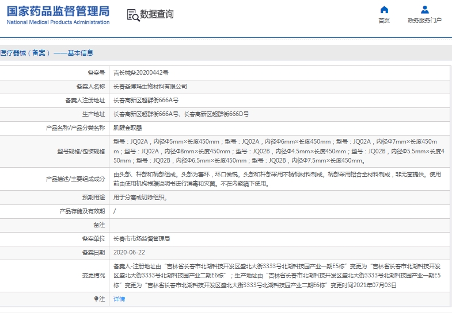
Task: Select the section header 医疗器械（备案）——基本信息
Action: [47, 53]
